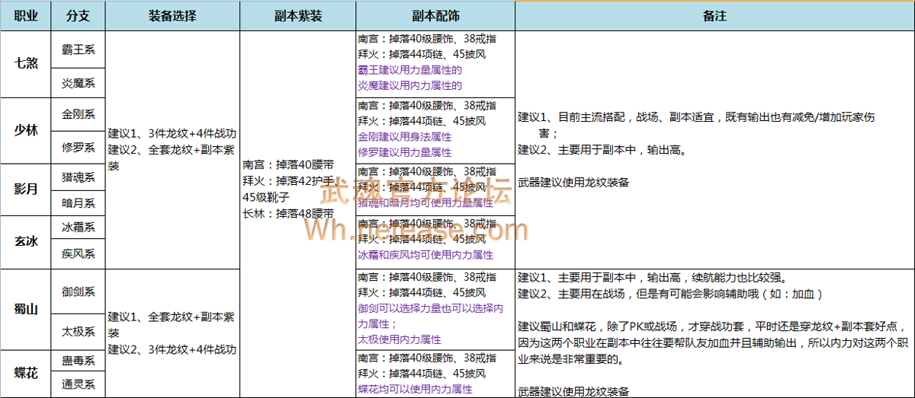This screenshot has height=398, width=915.
Task: Click the 通灵系 branch cell
Action: coord(78,385)
